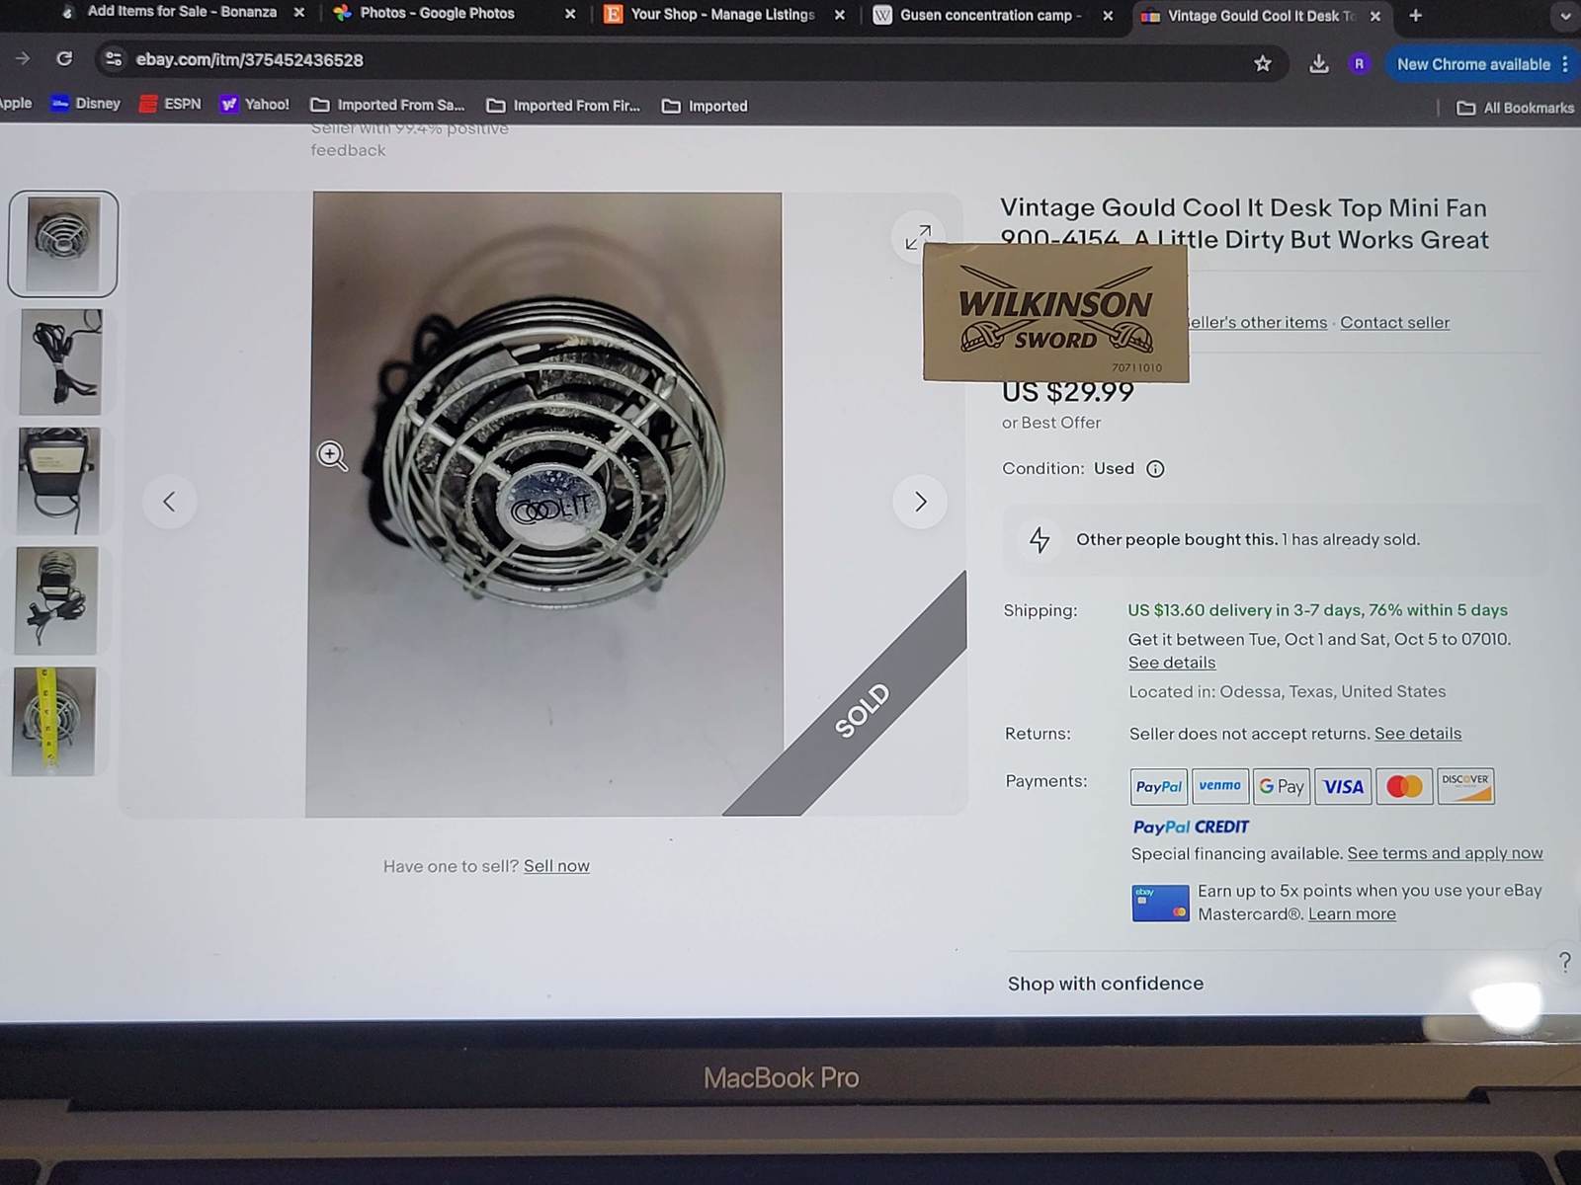Select the first fan front thumbnail
The image size is (1581, 1185).
(x=63, y=244)
